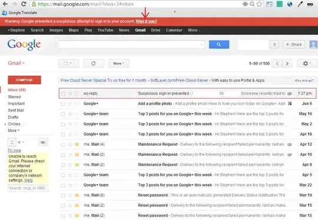This screenshot has height=220, width=318.
Task: Tick checkbox for Google+ team Apr 18 email
Action: (63, 134)
